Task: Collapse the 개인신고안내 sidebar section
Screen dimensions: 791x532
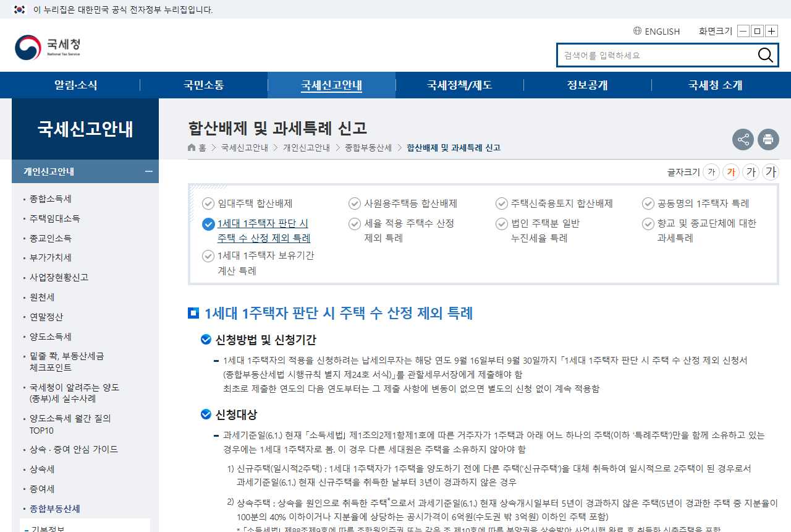Action: [148, 171]
